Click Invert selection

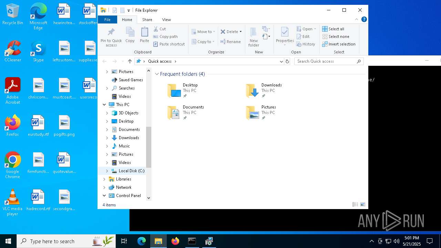click(x=339, y=44)
